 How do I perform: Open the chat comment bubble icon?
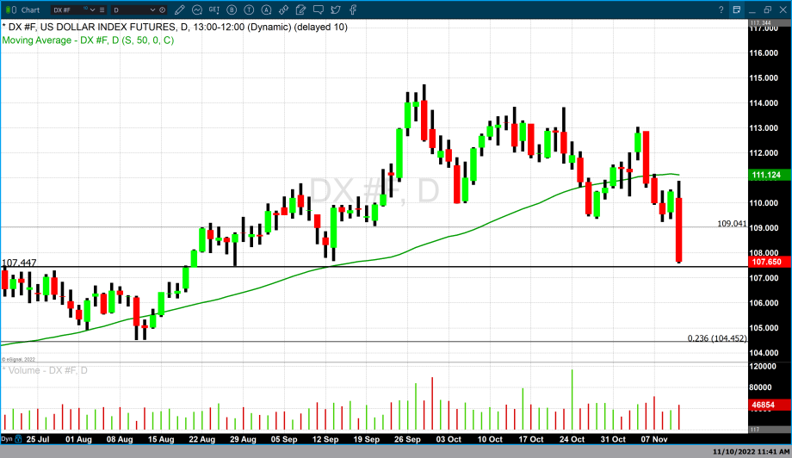coord(318,9)
